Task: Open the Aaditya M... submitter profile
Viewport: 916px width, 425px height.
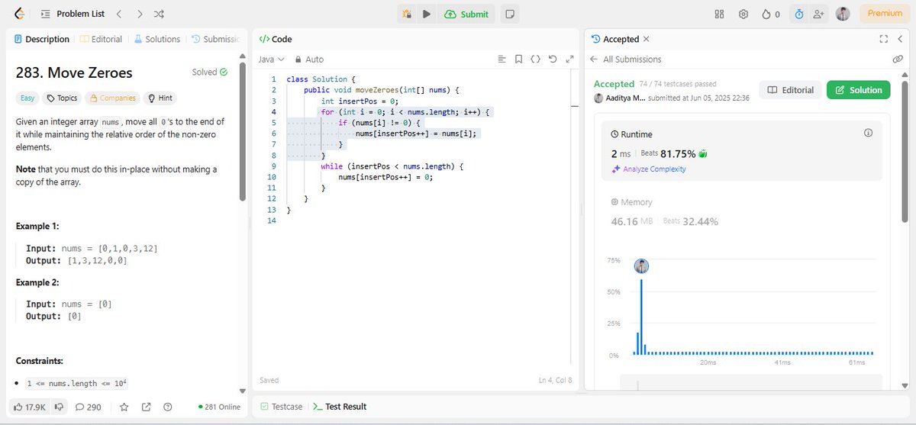Action: (x=621, y=98)
